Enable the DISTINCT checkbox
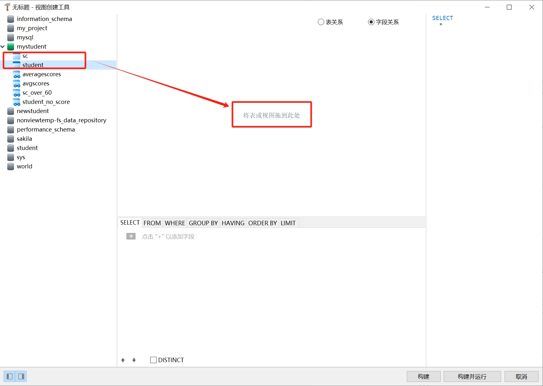This screenshot has height=386, width=543. (153, 360)
